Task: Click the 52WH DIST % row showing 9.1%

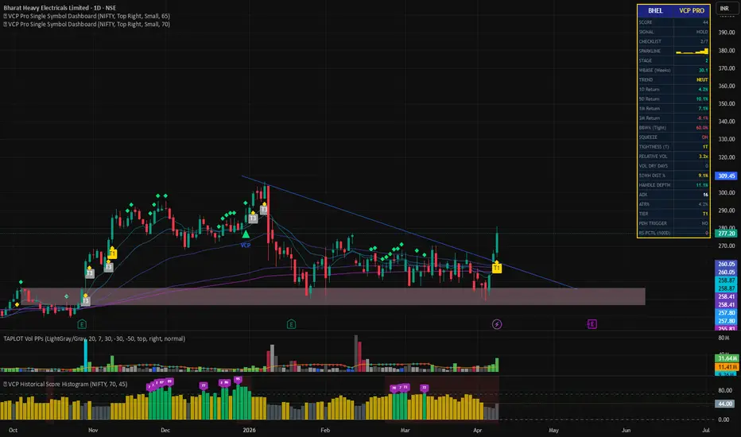Action: (x=673, y=176)
